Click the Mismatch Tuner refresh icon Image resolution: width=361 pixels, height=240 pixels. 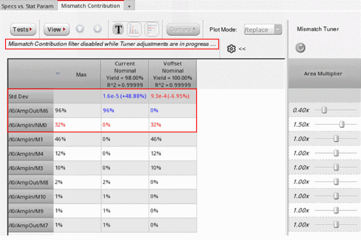(x=300, y=48)
